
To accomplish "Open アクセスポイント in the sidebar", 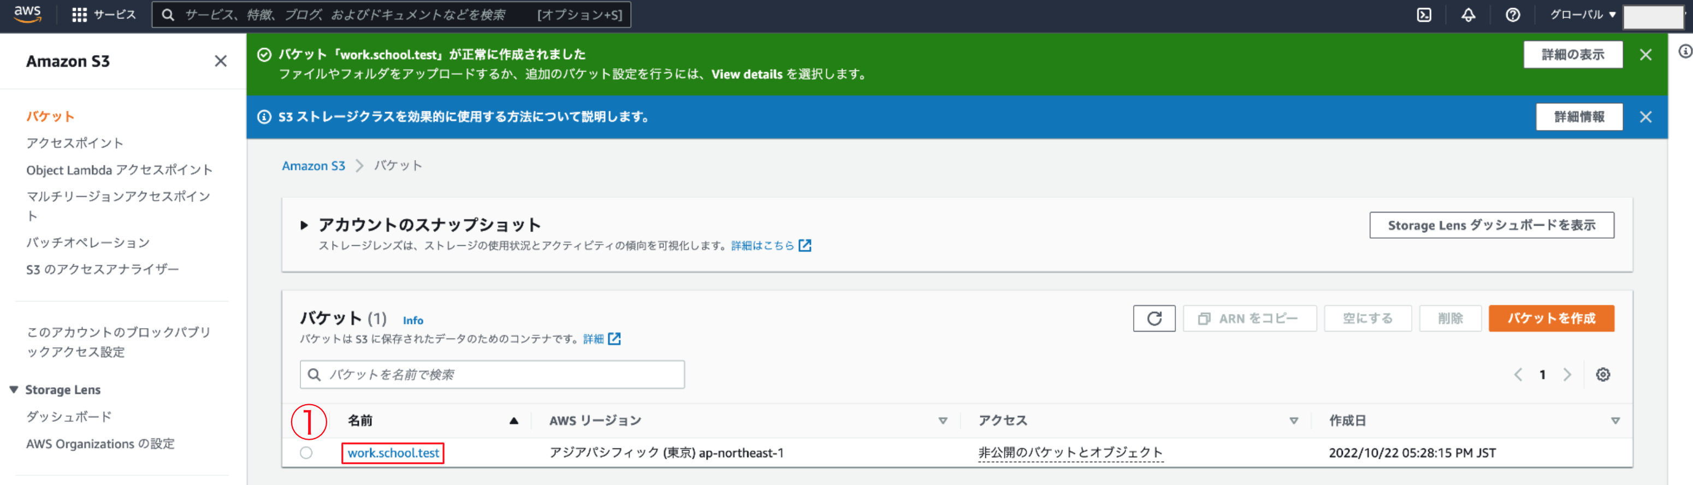I will click(75, 143).
